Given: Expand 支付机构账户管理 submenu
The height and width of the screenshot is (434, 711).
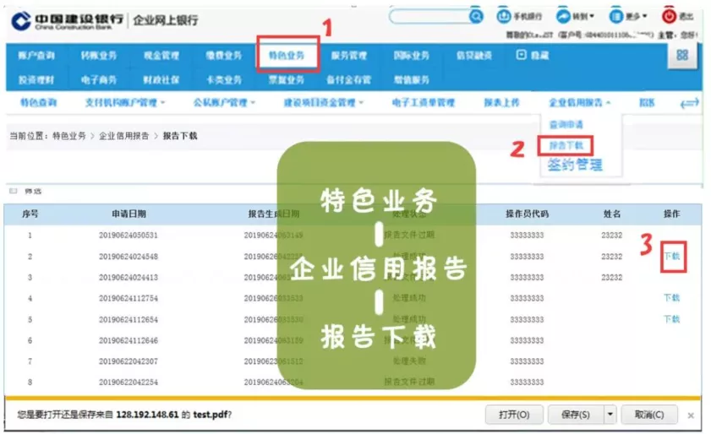Looking at the screenshot, I should pyautogui.click(x=163, y=103).
